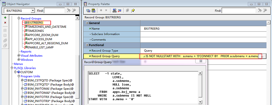The width and height of the screenshot is (272, 105).
Task: Expand BSM_INVTOMAI Package Spec node
Action: pyautogui.click(x=22, y=89)
